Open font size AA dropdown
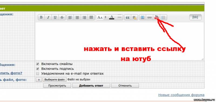216x102 pixels. coord(102,17)
